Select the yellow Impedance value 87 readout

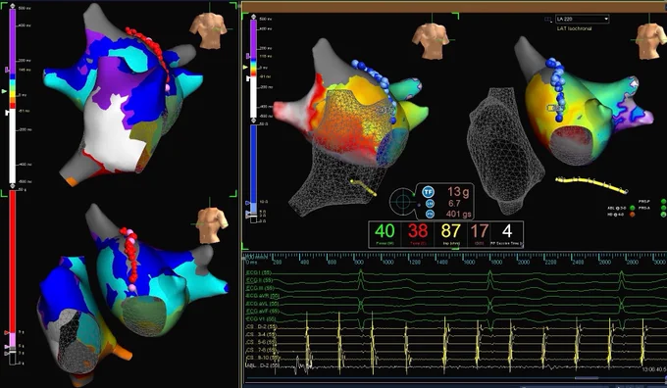pyautogui.click(x=450, y=231)
